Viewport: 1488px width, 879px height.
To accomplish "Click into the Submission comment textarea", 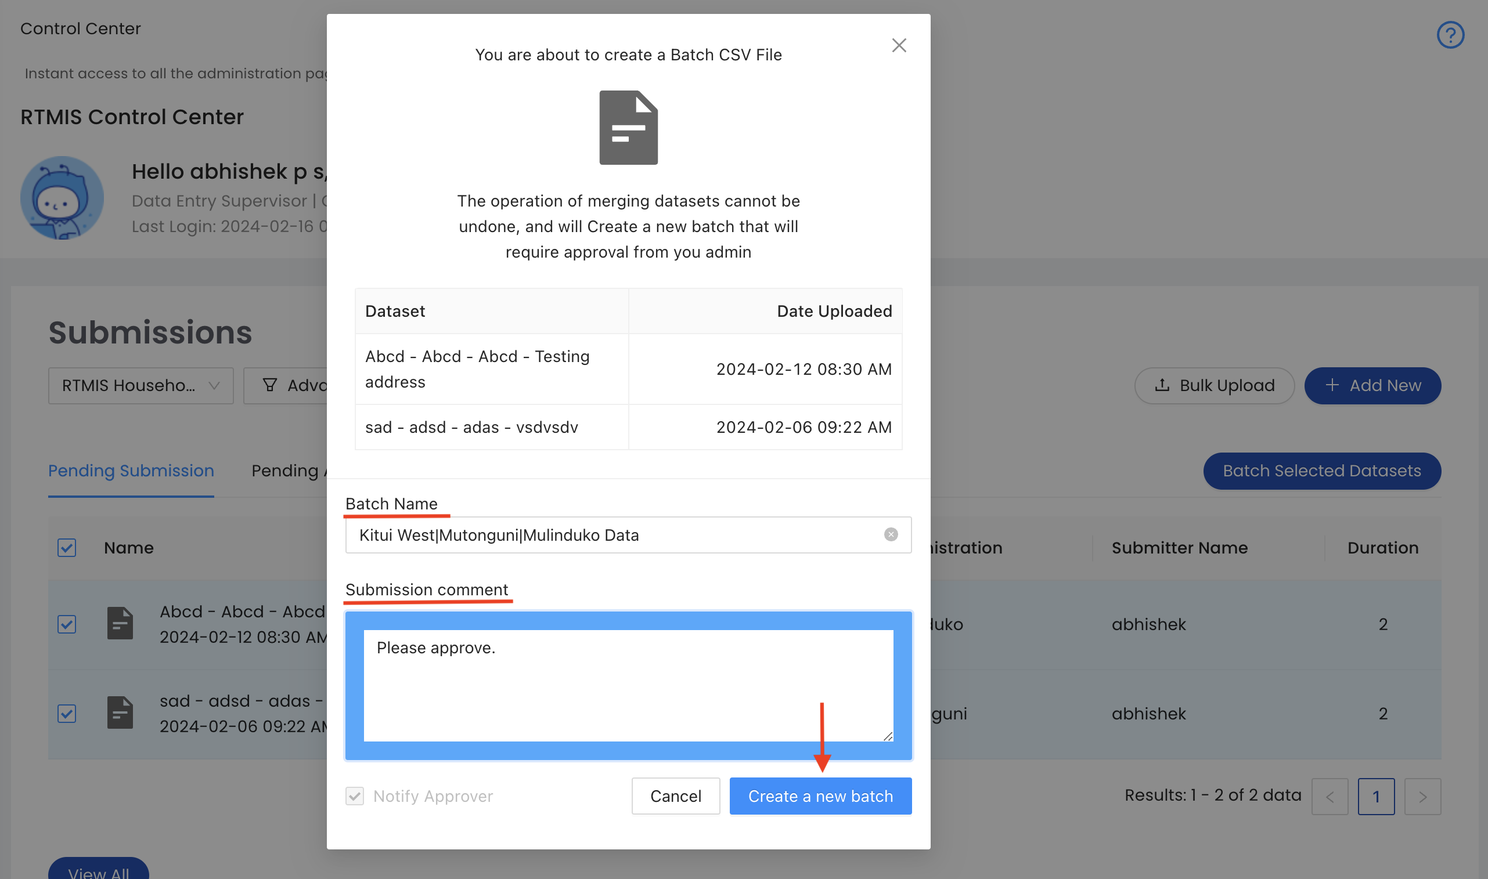I will pos(628,685).
